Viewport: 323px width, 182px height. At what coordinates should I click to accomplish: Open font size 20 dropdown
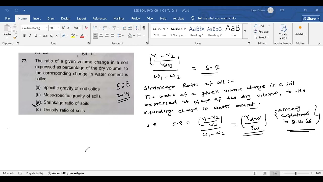coord(58,28)
